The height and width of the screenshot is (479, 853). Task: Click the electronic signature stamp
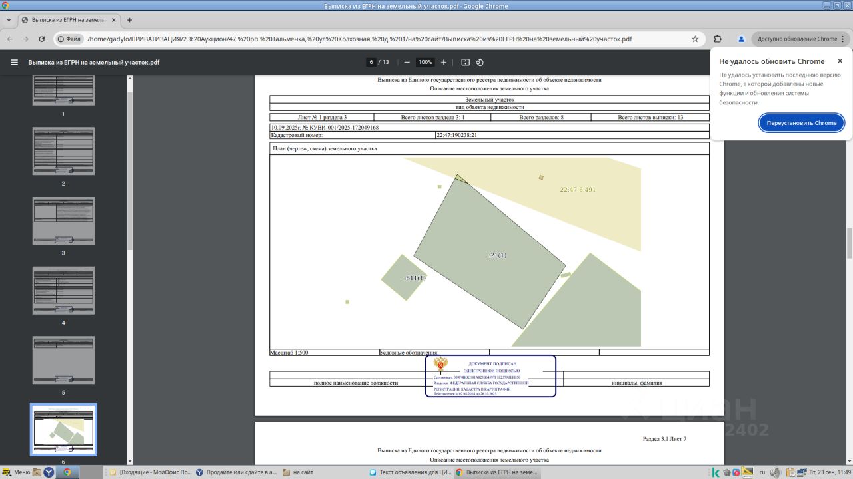click(490, 376)
